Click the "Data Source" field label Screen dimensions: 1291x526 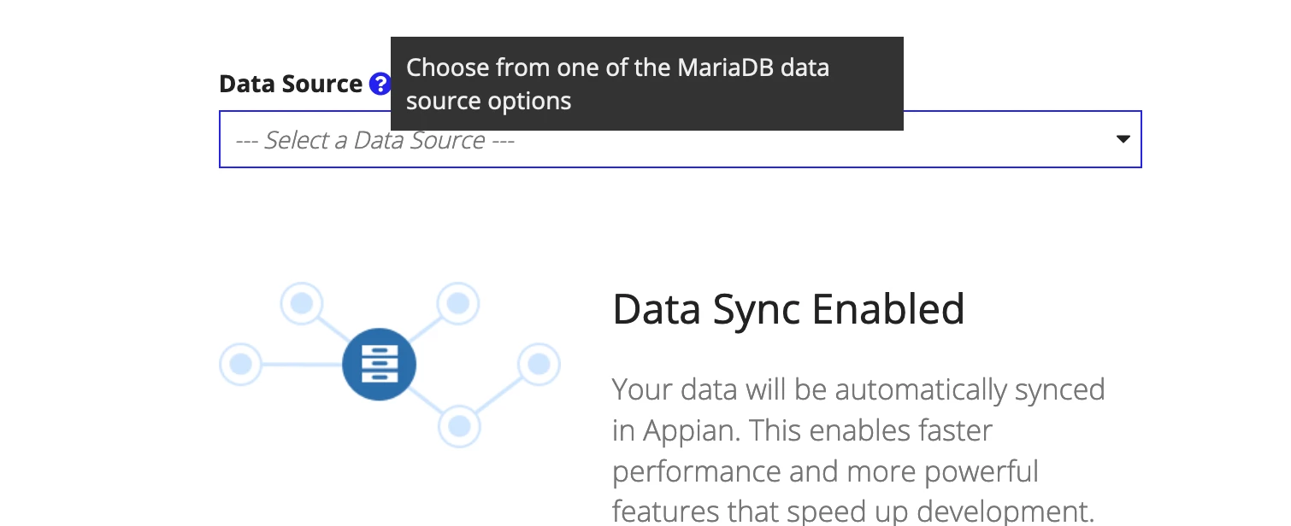coord(291,84)
